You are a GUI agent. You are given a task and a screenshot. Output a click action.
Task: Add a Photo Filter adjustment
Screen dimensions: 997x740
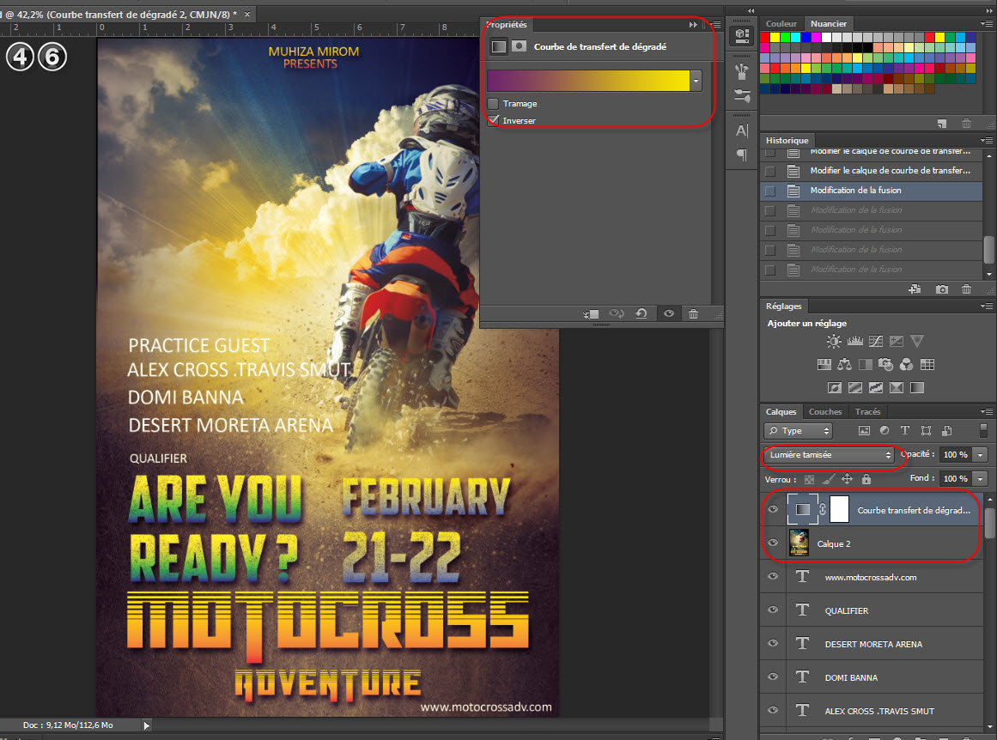pos(885,365)
